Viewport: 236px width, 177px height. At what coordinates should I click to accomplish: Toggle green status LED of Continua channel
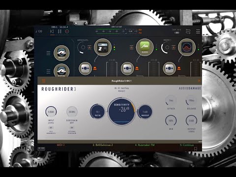(199, 50)
